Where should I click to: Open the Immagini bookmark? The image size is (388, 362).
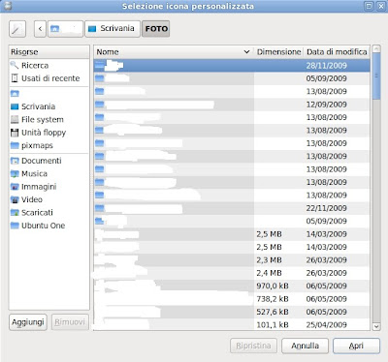pos(48,187)
